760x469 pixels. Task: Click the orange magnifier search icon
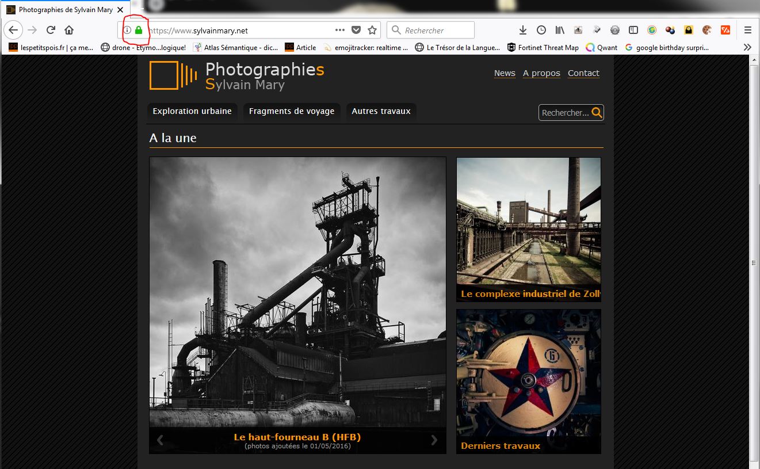(597, 113)
